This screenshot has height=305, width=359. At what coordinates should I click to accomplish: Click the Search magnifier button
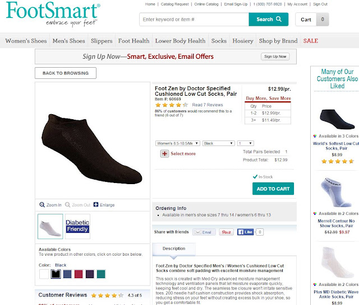pos(268,20)
